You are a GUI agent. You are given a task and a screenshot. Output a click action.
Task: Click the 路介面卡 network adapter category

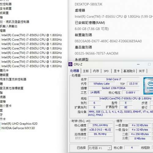tap(6, 106)
